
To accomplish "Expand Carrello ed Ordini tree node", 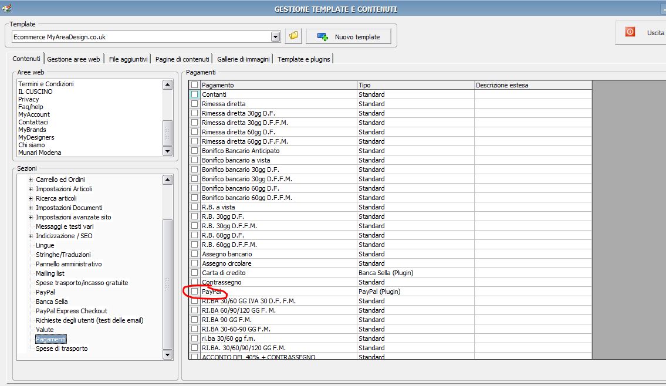I will click(x=31, y=180).
